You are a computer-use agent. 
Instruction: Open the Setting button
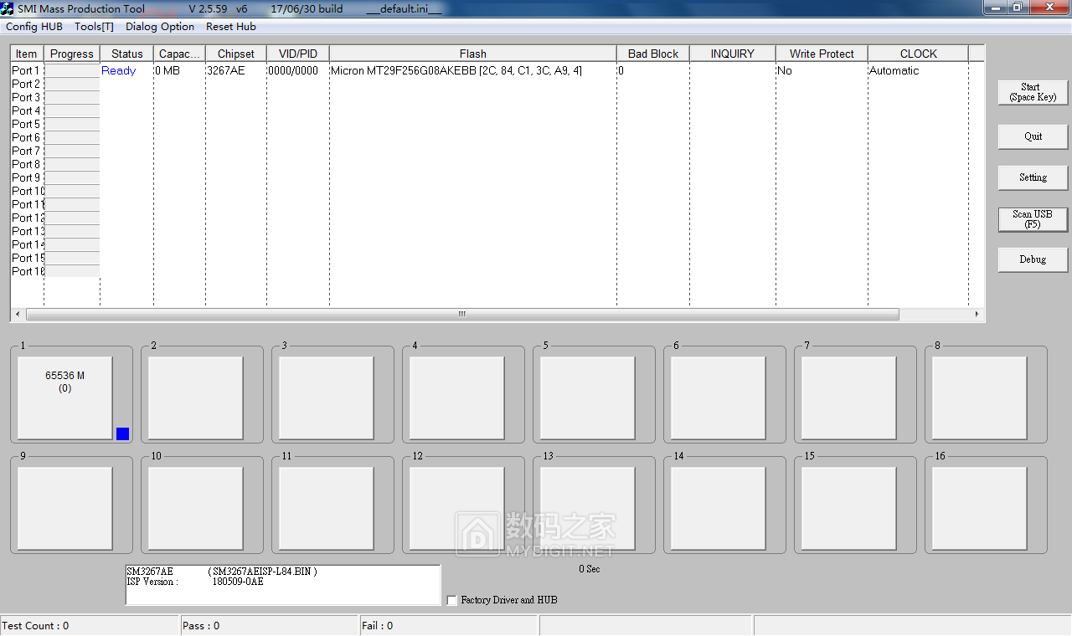coord(1033,177)
